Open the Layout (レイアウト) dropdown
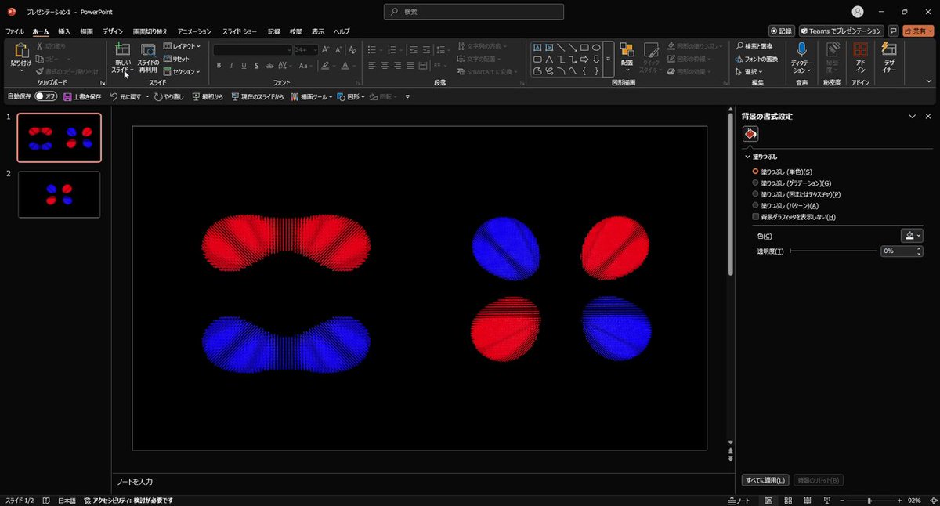 [182, 46]
